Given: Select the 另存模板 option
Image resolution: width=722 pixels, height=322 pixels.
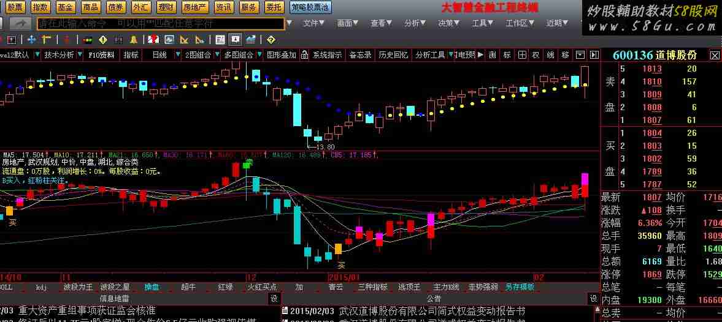Looking at the screenshot, I should pos(520,287).
